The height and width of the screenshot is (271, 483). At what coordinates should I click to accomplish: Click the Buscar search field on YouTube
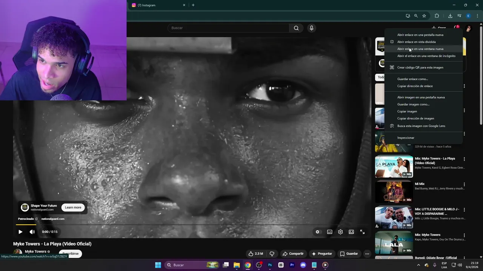228,28
